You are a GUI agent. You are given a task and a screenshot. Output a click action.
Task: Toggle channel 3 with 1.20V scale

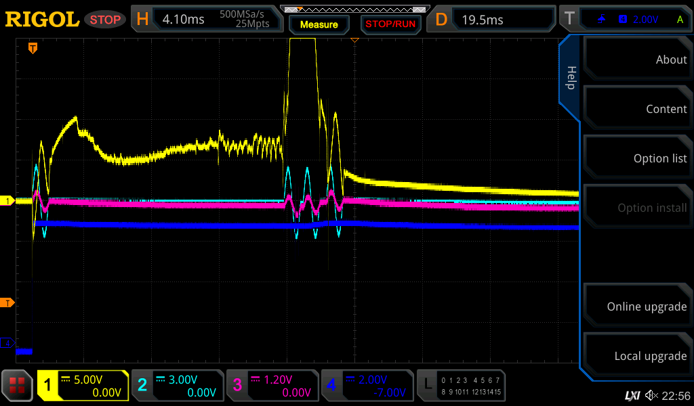272,386
